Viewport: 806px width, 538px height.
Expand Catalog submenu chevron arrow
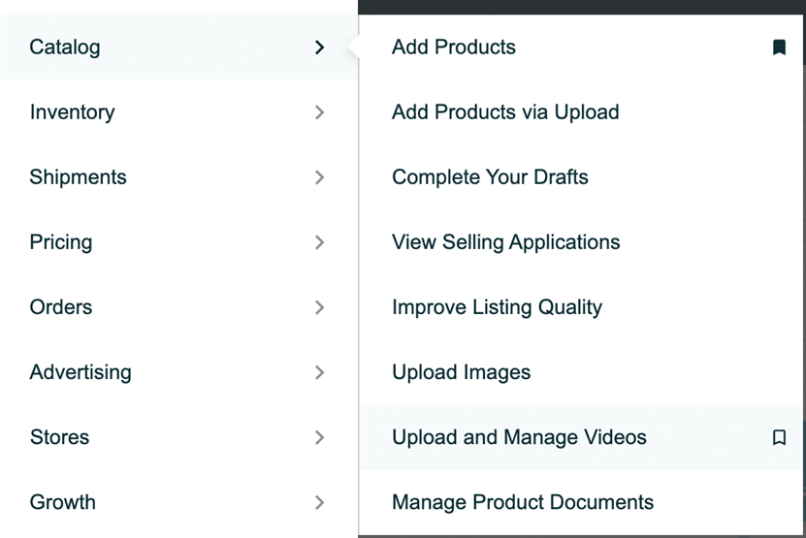coord(319,47)
